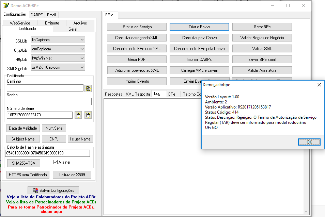Select the BP-e tab
325x217 pixels.
click(x=109, y=15)
